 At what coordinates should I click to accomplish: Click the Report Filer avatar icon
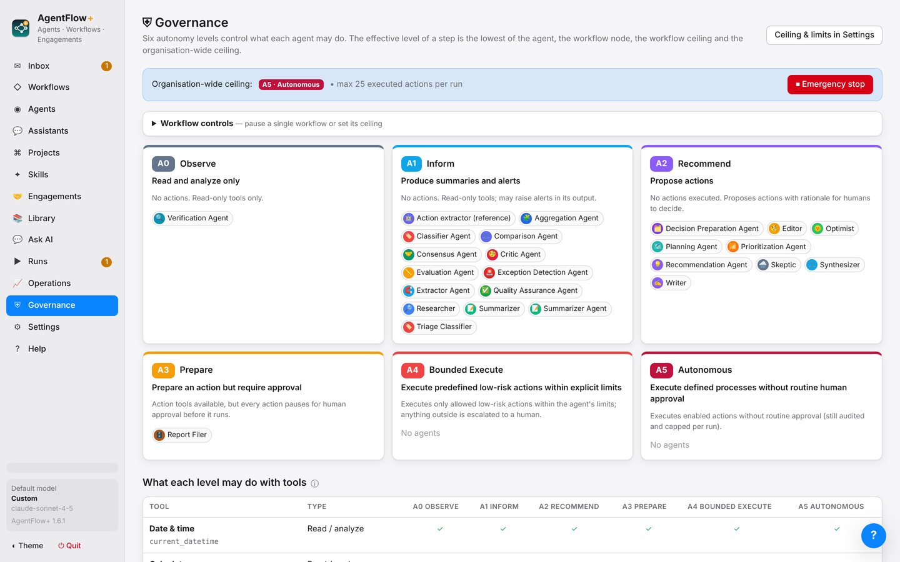159,435
